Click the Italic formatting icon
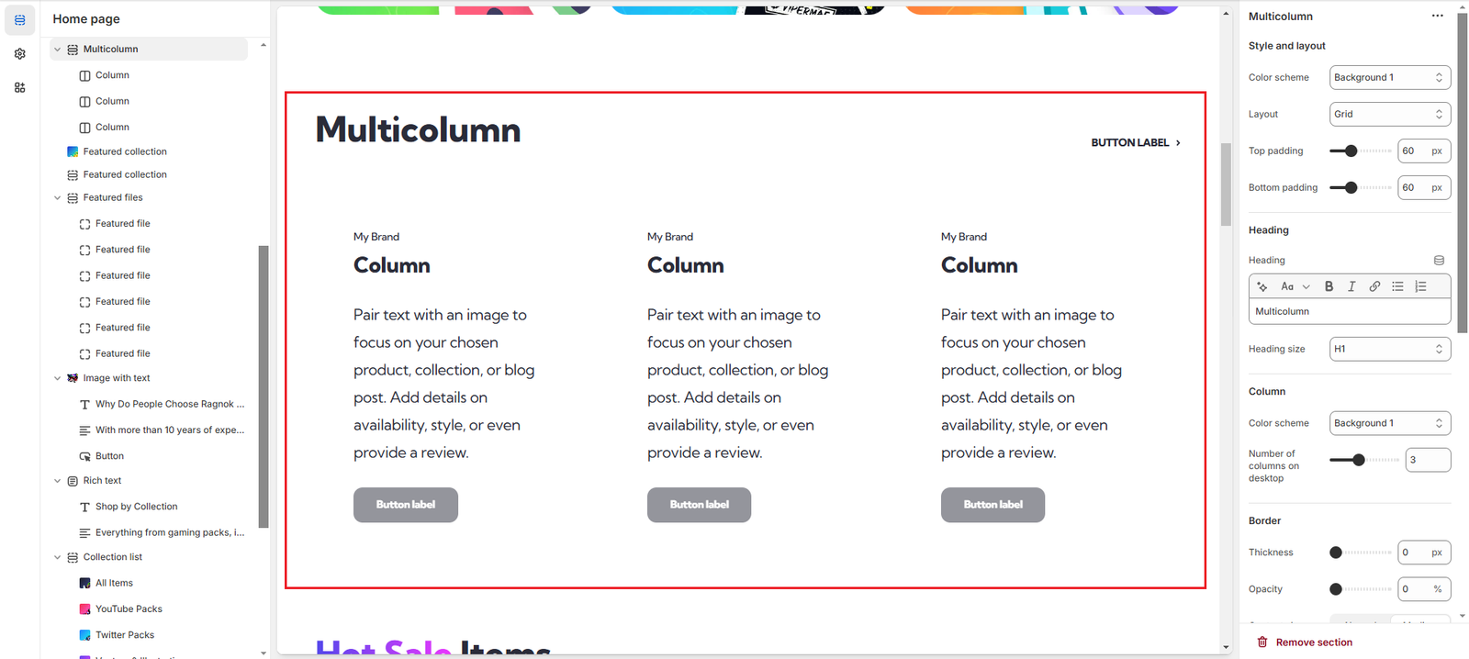The image size is (1469, 659). 1351,286
